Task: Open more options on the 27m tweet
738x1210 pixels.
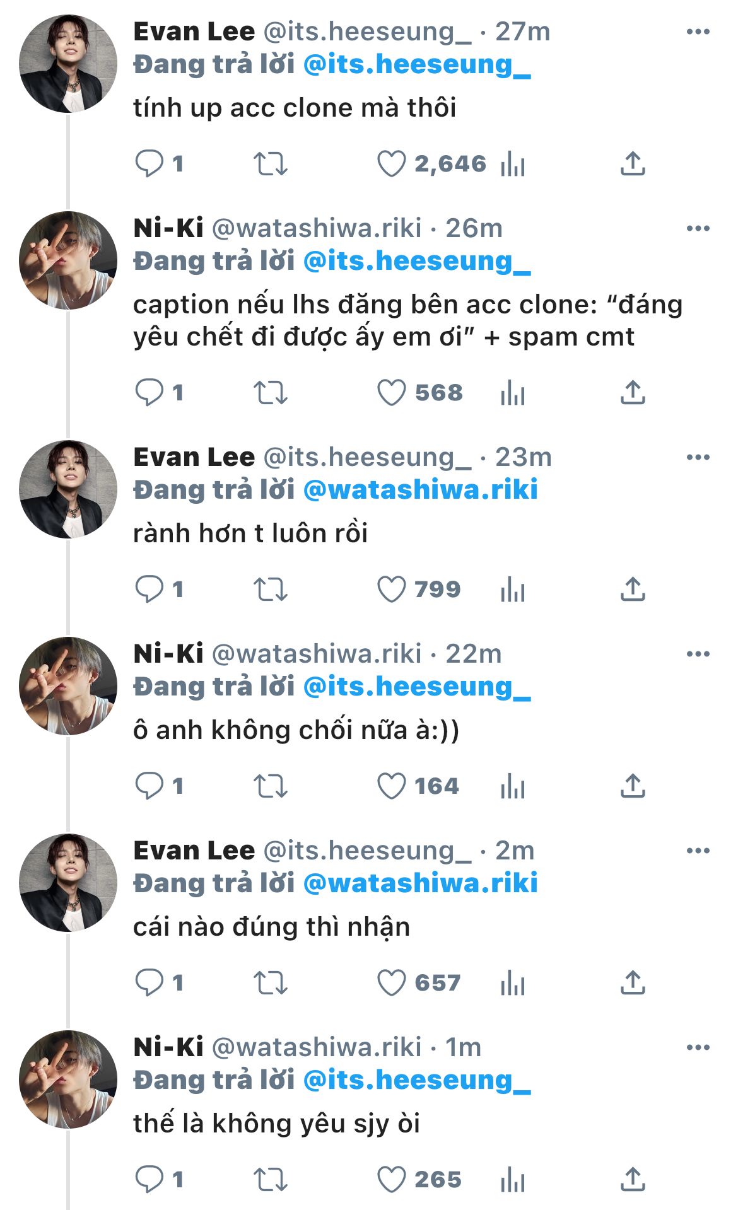Action: [x=698, y=32]
